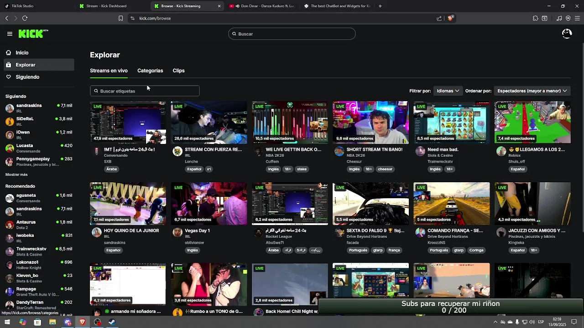Image resolution: width=584 pixels, height=328 pixels.
Task: Open the user profile avatar menu
Action: [567, 34]
